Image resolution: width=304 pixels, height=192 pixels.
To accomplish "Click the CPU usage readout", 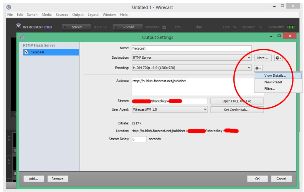I will coord(230,27).
